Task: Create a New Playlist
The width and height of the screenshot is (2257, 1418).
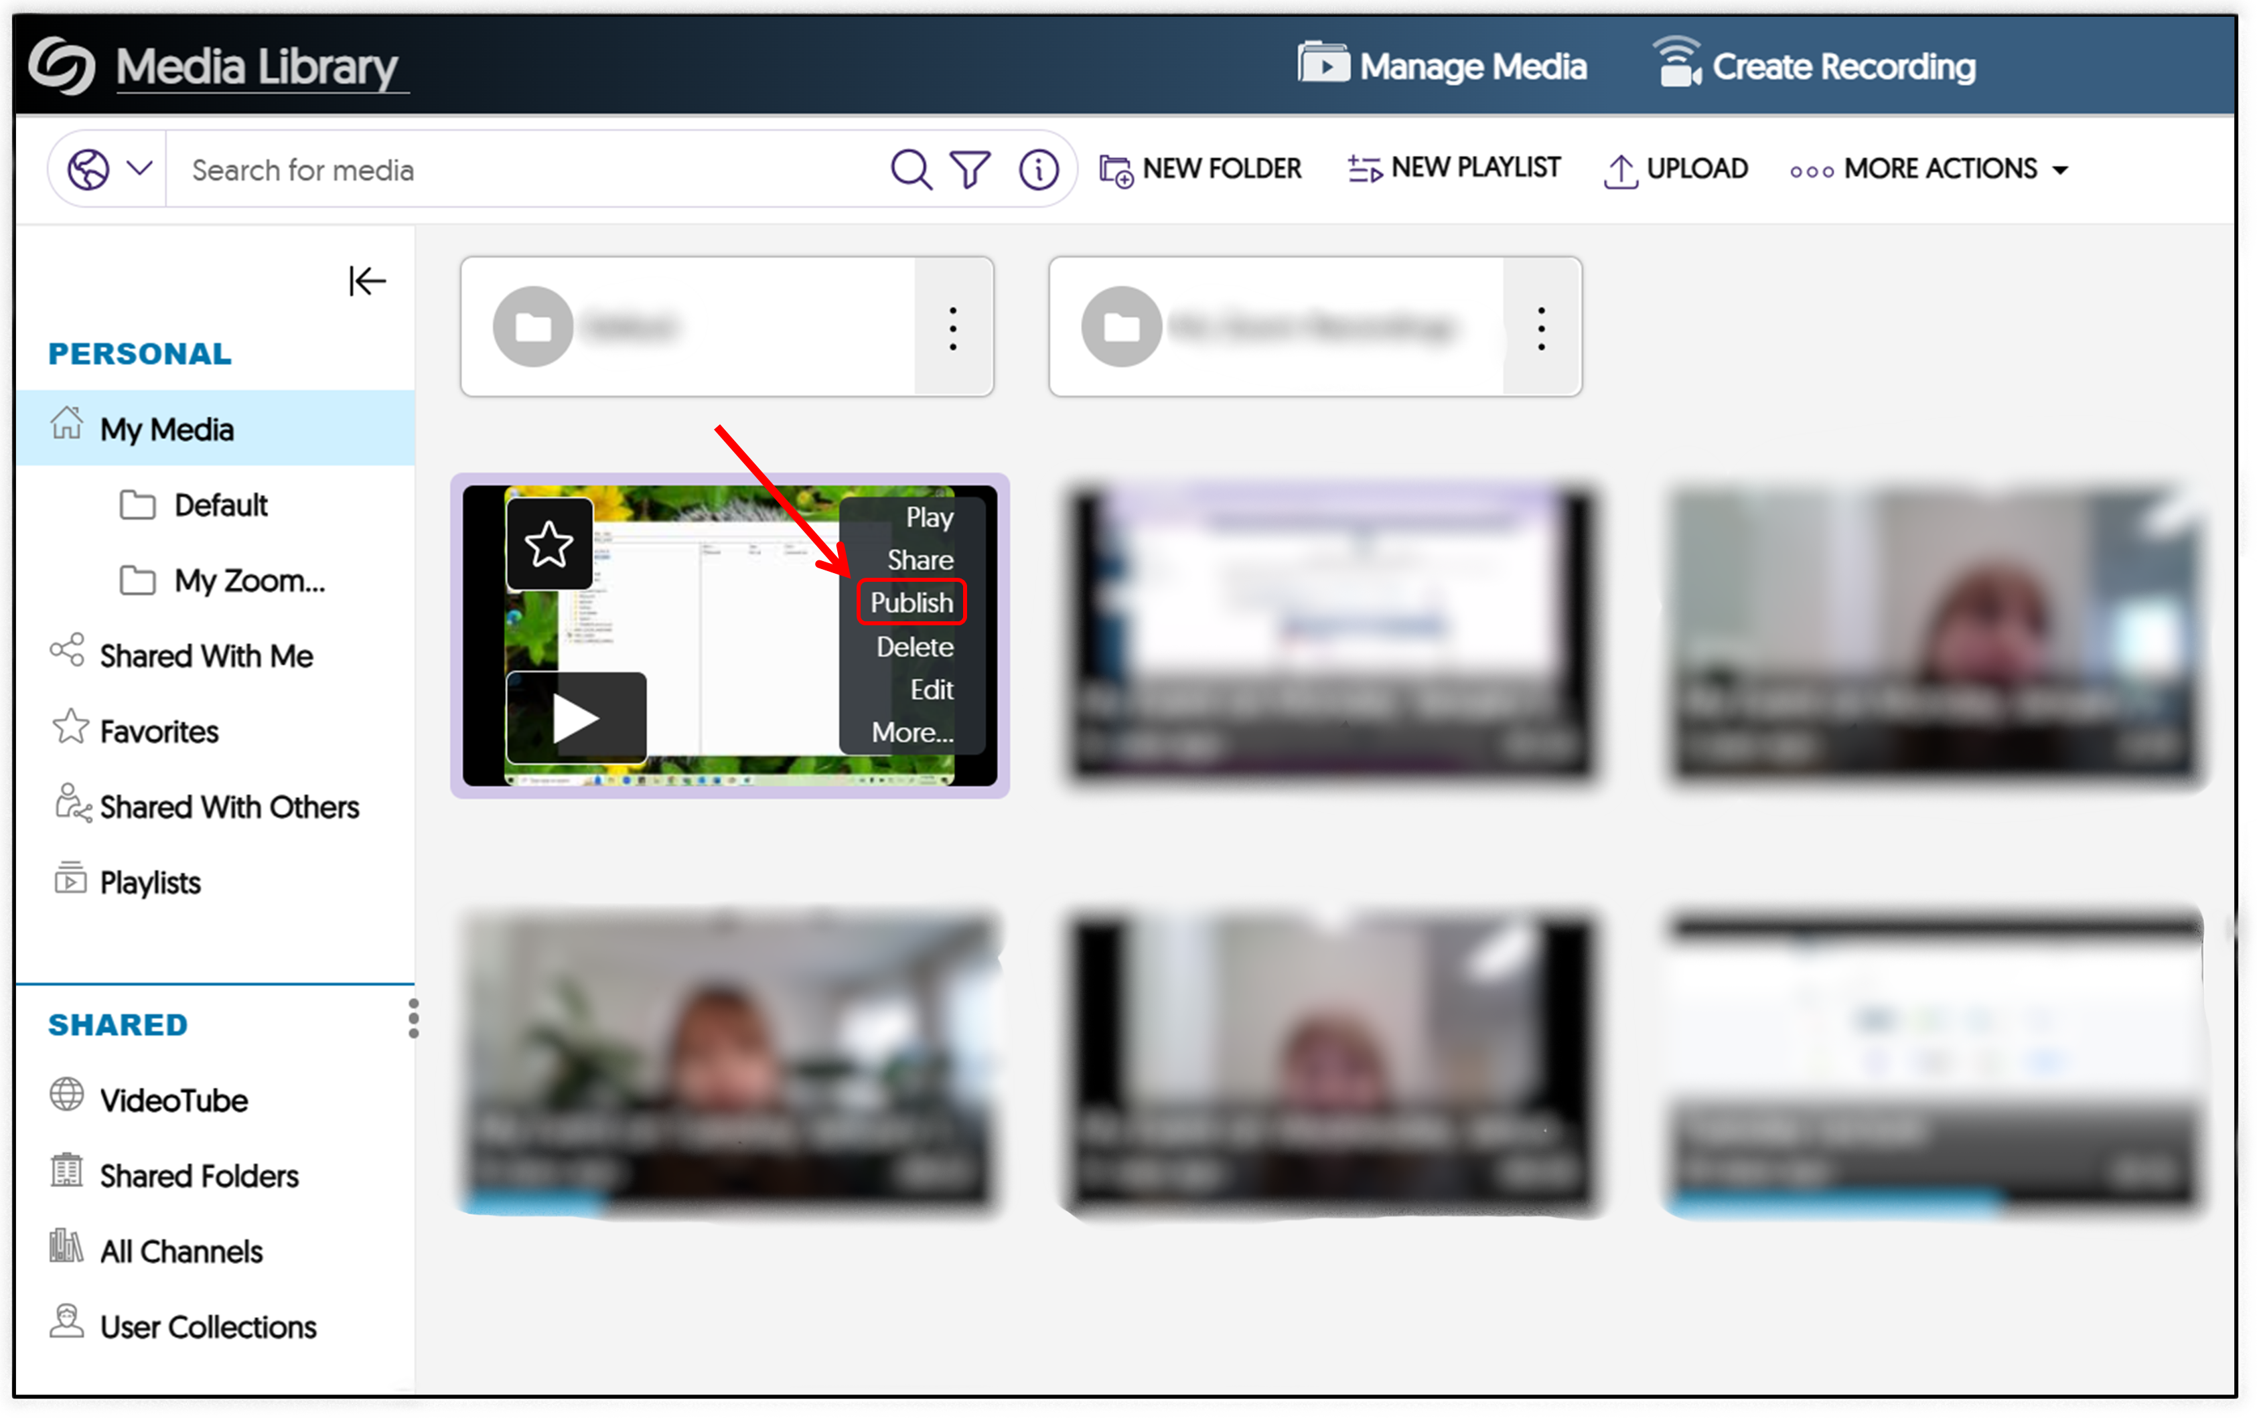Action: 1454,168
